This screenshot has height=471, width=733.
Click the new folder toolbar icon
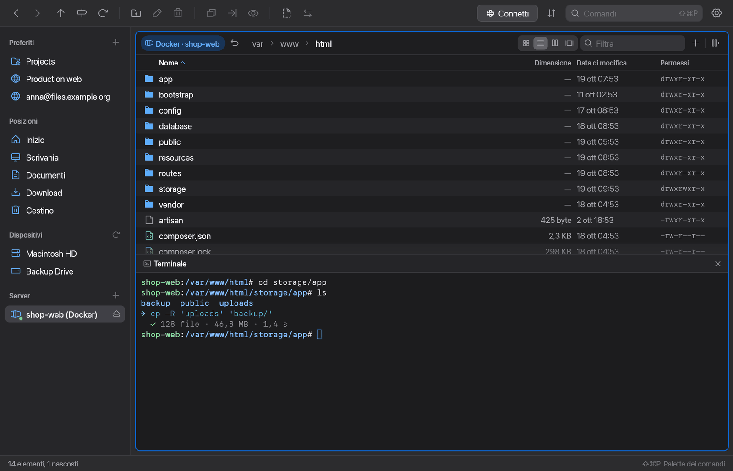(x=136, y=13)
